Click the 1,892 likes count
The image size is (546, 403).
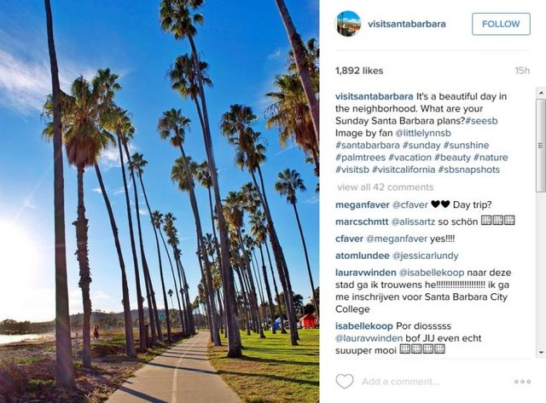359,71
